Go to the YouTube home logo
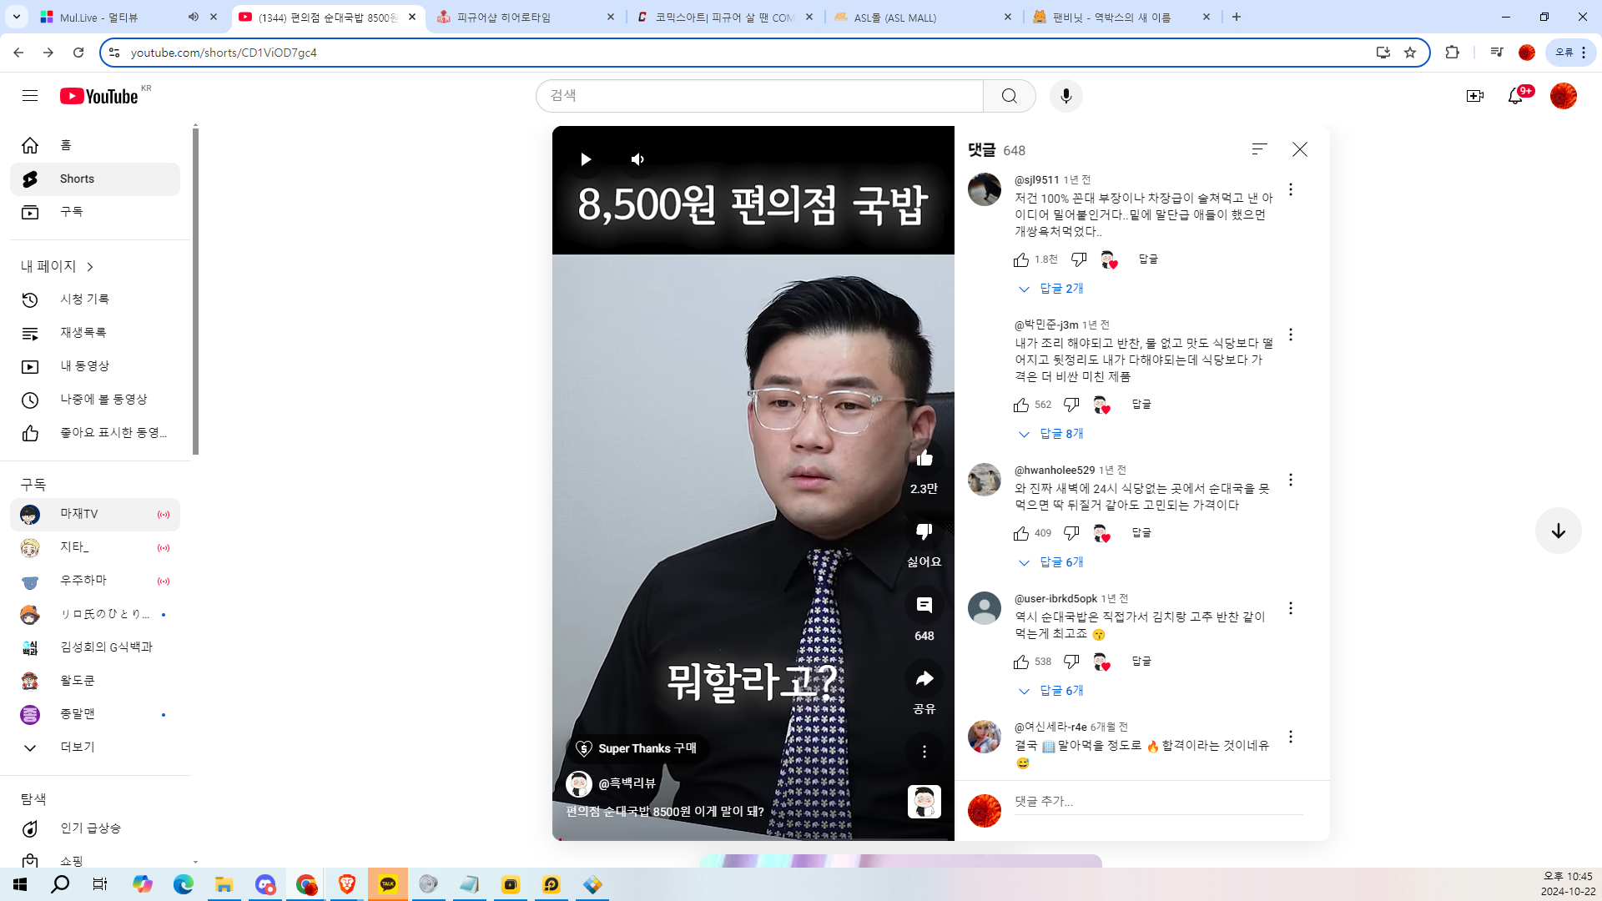Viewport: 1602px width, 901px height. coord(99,96)
